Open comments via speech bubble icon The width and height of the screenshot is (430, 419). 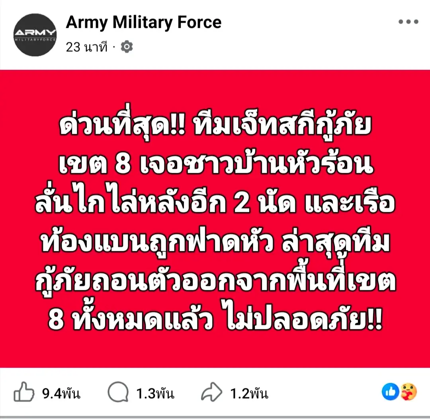[118, 392]
